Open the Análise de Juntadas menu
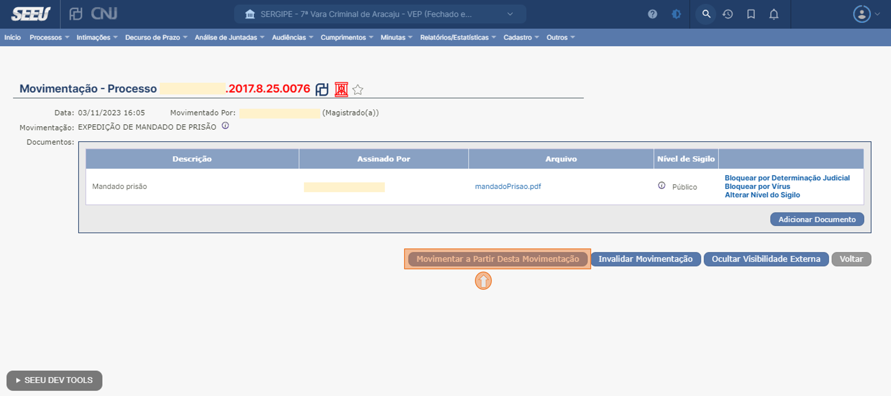Screen dimensions: 891x396 coord(229,37)
